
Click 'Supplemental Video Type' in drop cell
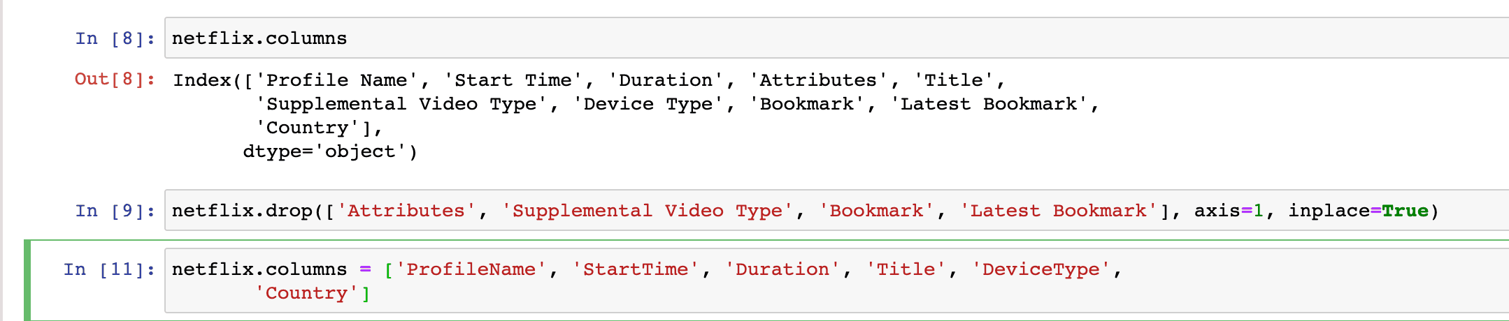647,211
